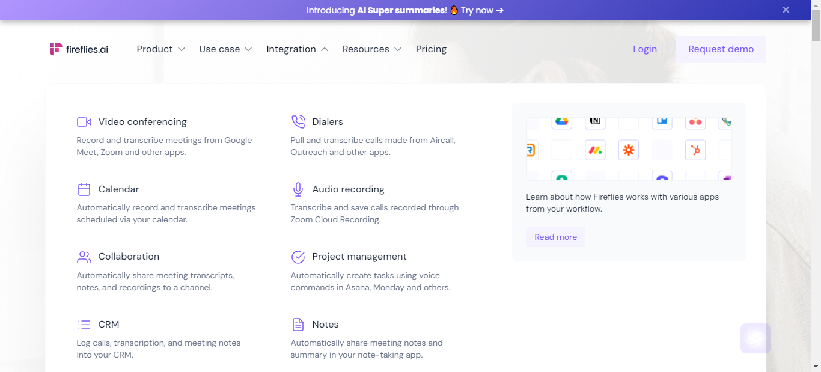Select the Calendar heading
821x372 pixels.
click(x=118, y=189)
